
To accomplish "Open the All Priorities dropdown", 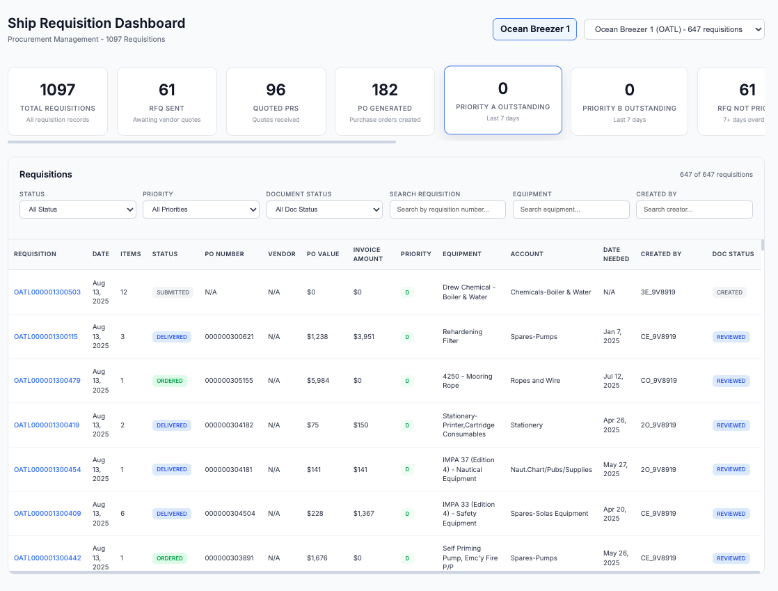I will (x=200, y=209).
